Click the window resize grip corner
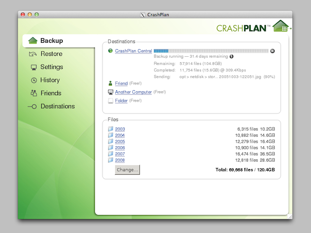311x233 pixels. click(x=290, y=216)
